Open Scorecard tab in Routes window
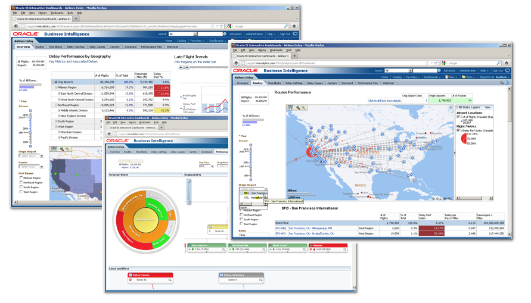The image size is (531, 303). [x=347, y=83]
